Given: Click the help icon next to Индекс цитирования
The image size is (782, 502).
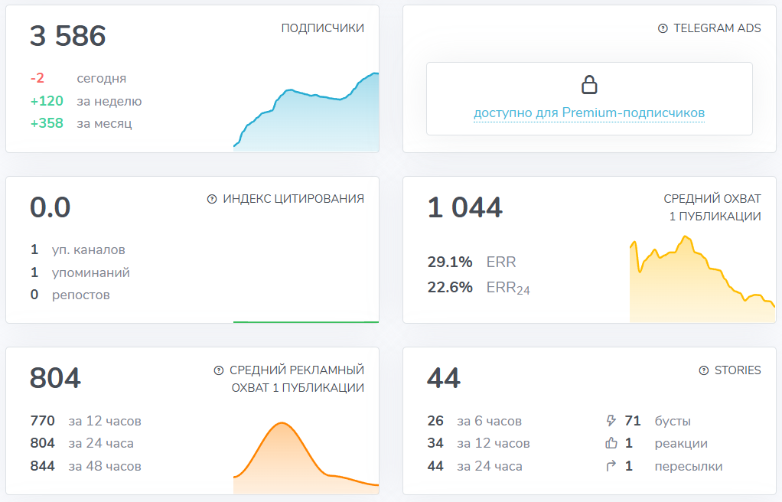Looking at the screenshot, I should (x=212, y=199).
